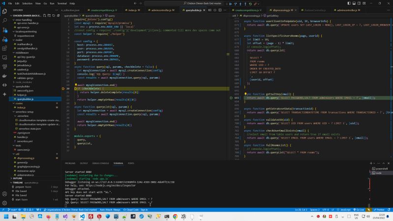
Task: Open the Manage gear in the activity bar
Action: (x=4, y=203)
